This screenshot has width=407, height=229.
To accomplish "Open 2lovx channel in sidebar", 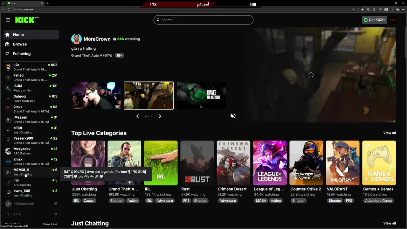I will (31, 109).
